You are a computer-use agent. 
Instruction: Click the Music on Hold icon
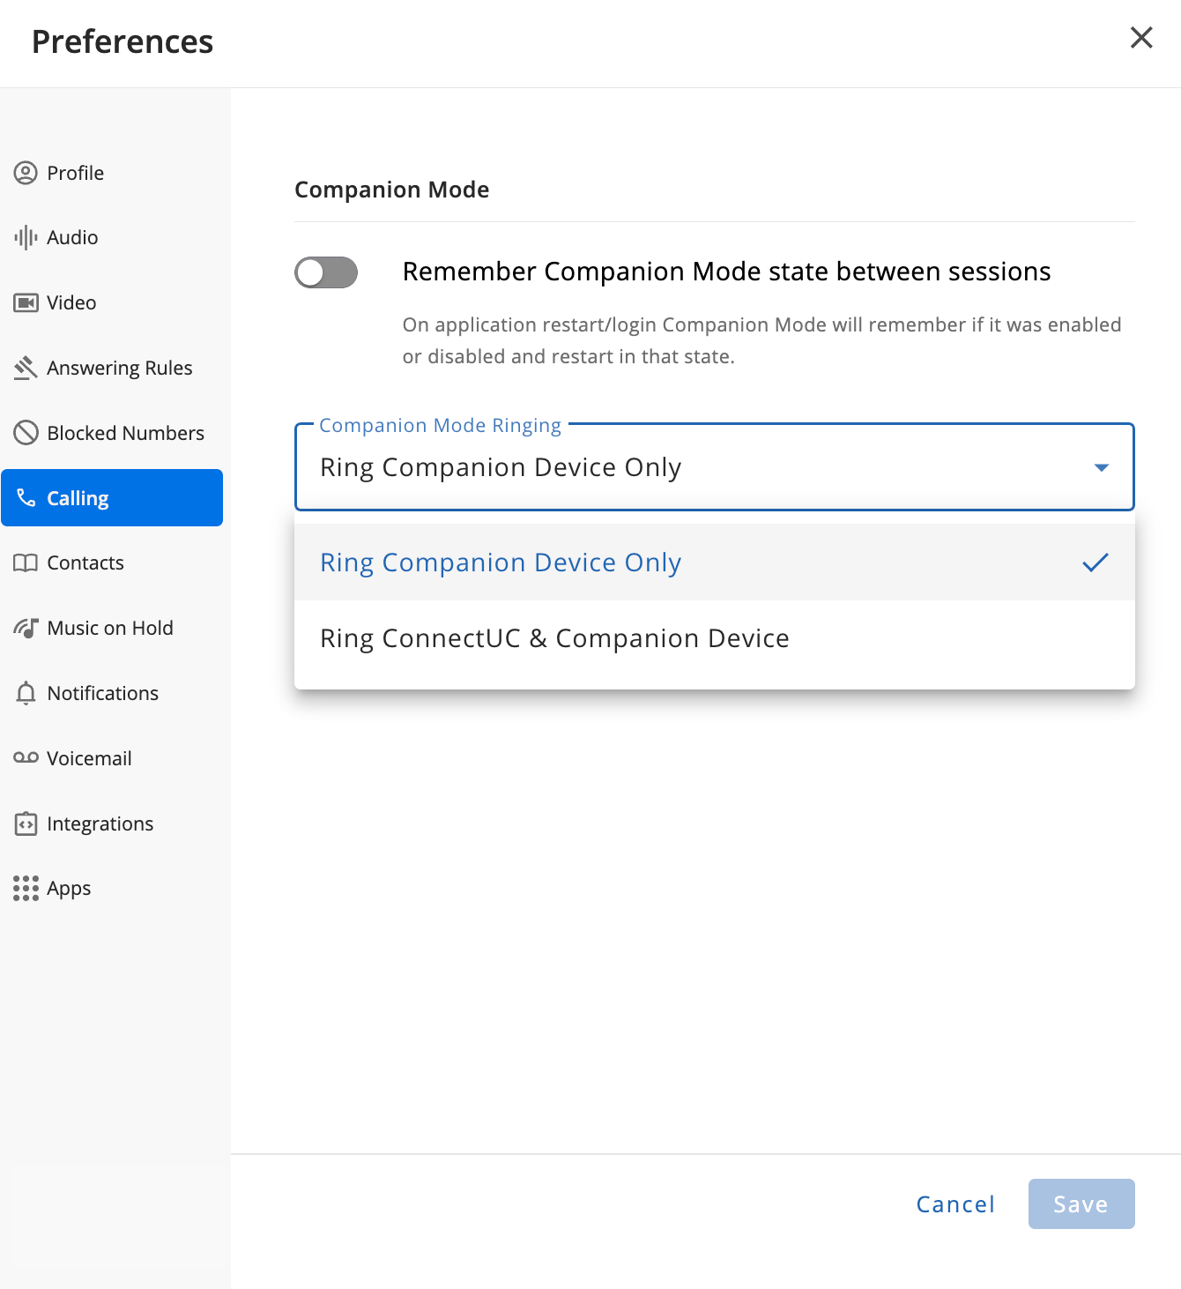pyautogui.click(x=26, y=628)
